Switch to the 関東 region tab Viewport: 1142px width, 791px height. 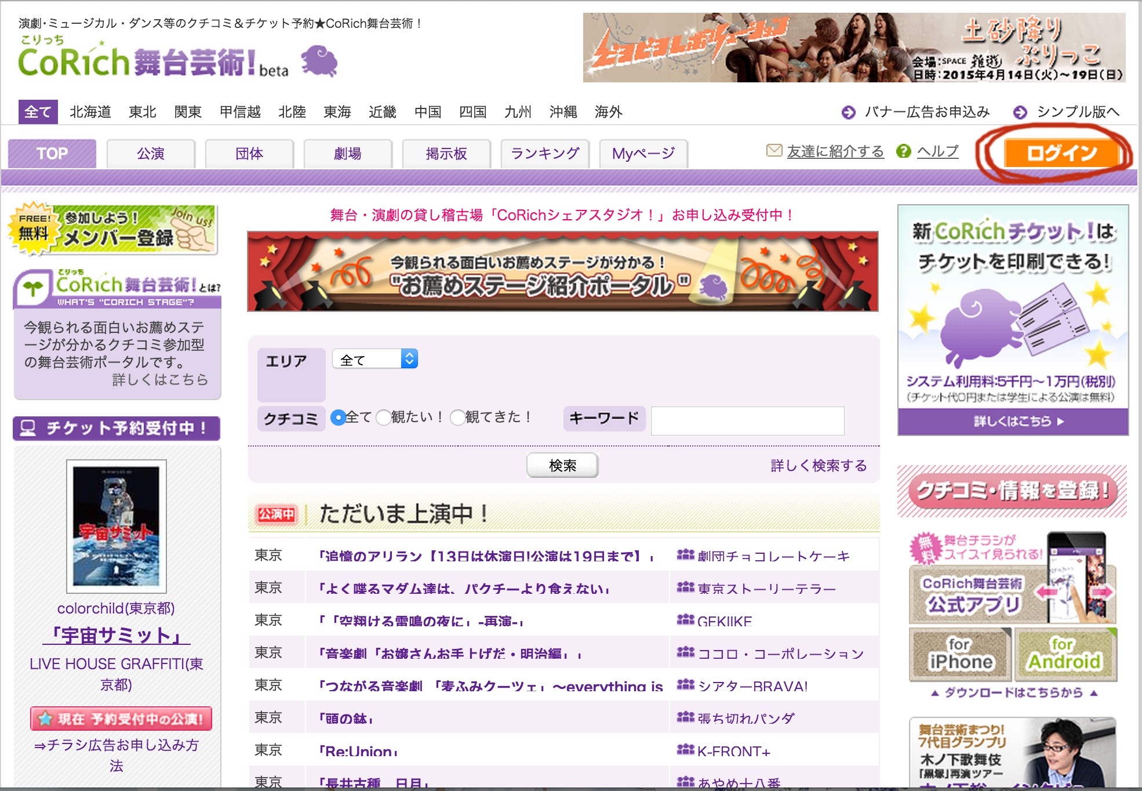coord(187,112)
